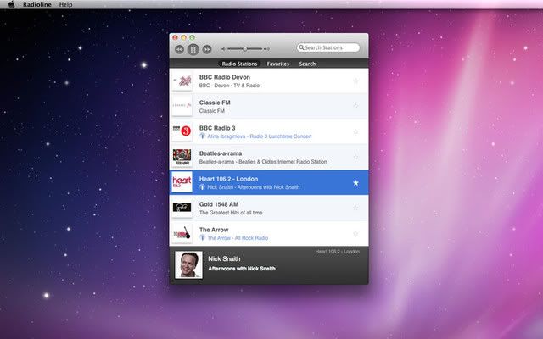The height and width of the screenshot is (339, 543).
Task: Open the Radioline menu
Action: 37,4
